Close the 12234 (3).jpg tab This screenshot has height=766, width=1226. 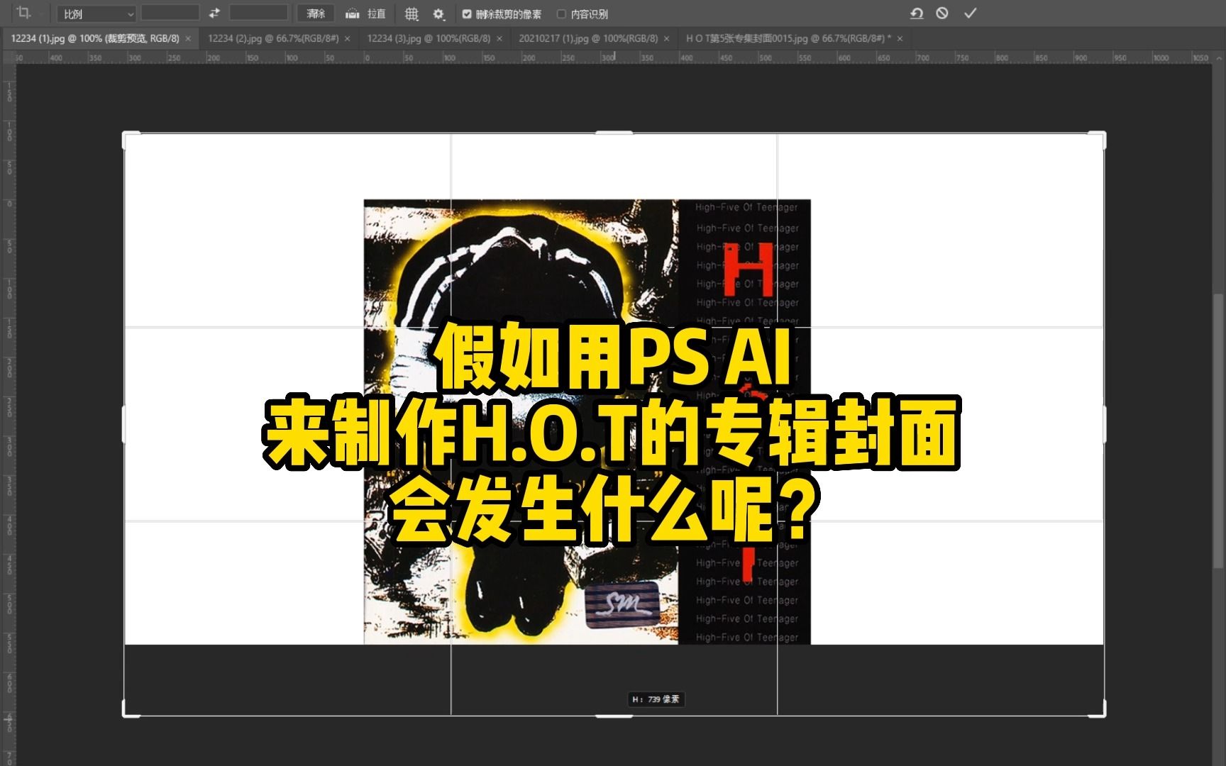click(x=499, y=39)
